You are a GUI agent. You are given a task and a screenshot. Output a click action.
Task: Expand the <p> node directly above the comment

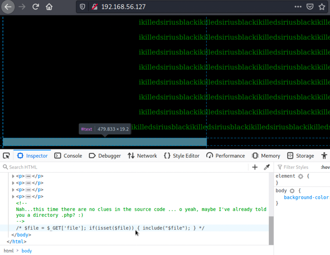click(13, 197)
